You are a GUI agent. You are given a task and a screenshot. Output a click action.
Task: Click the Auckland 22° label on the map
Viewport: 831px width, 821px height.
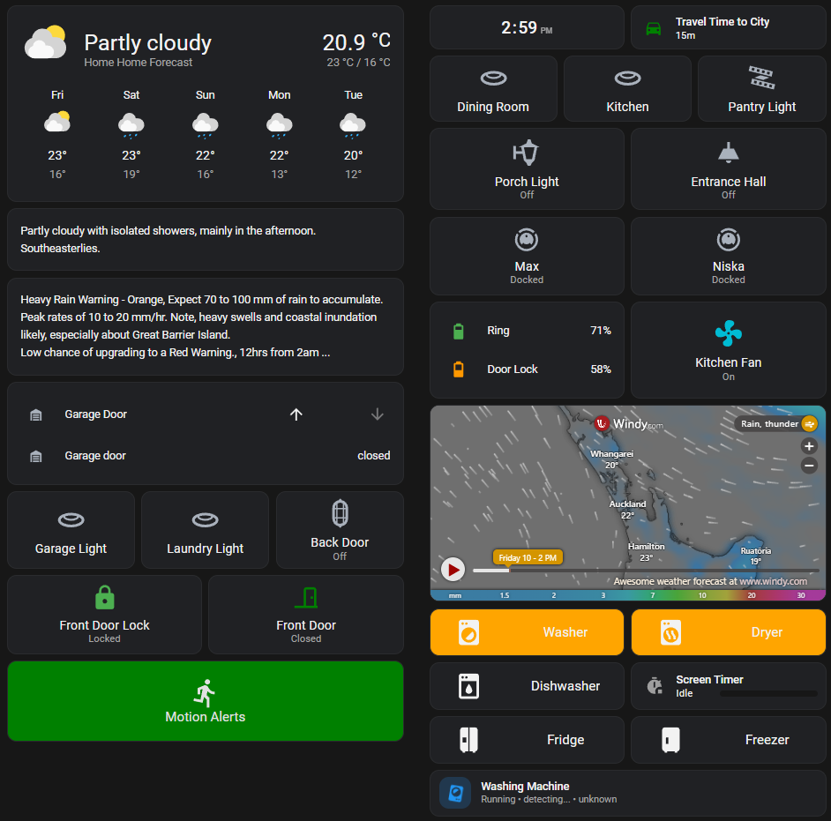pos(627,510)
